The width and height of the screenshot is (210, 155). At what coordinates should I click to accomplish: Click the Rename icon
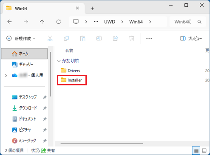click(99, 39)
